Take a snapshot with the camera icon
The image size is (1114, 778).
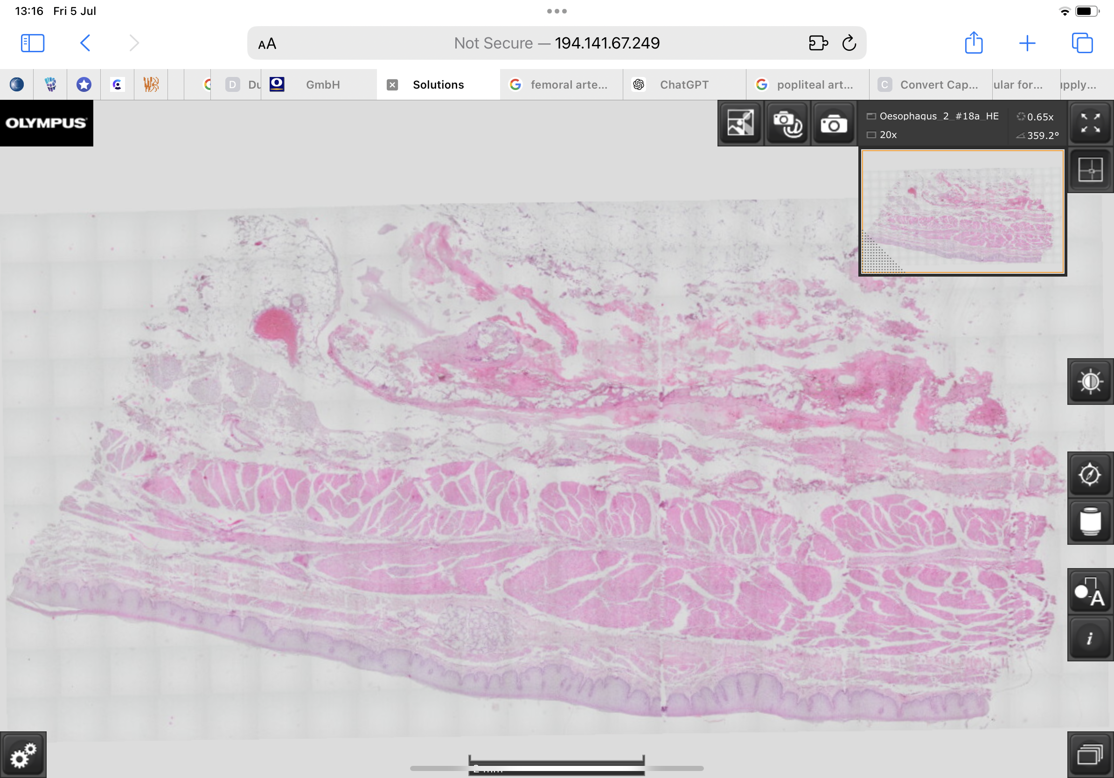834,124
